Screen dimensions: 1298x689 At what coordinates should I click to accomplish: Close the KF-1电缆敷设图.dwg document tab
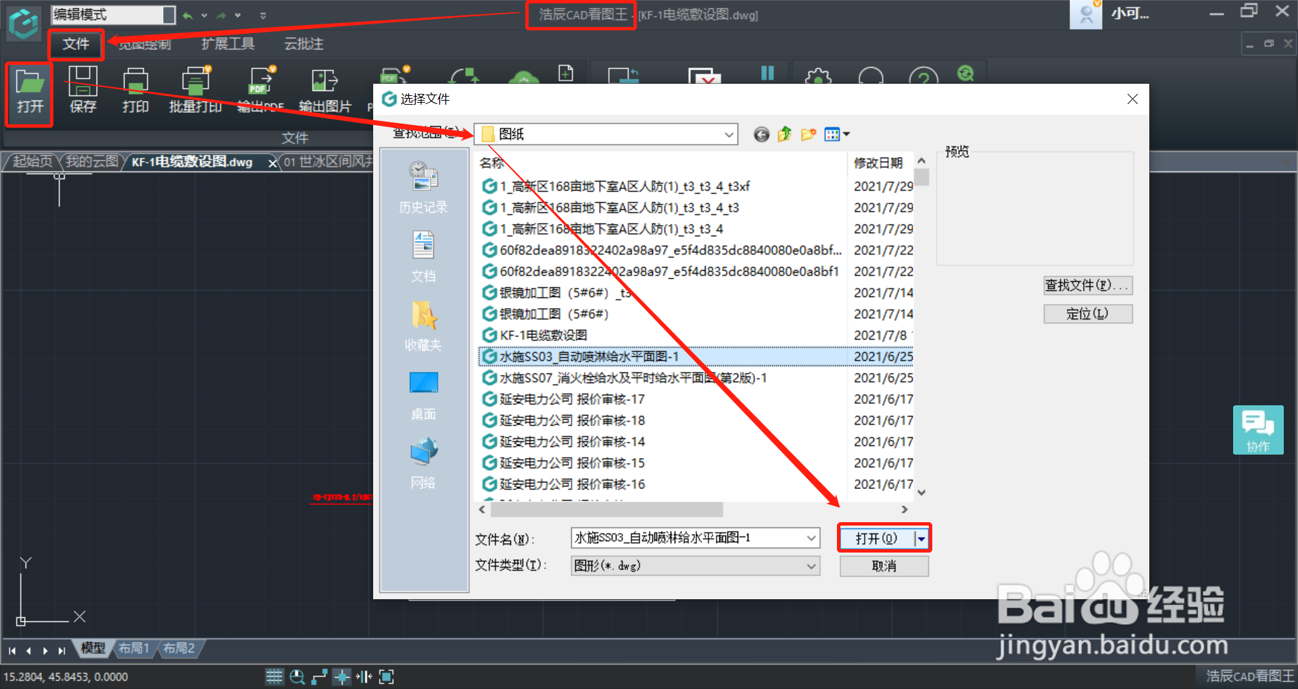(x=272, y=163)
